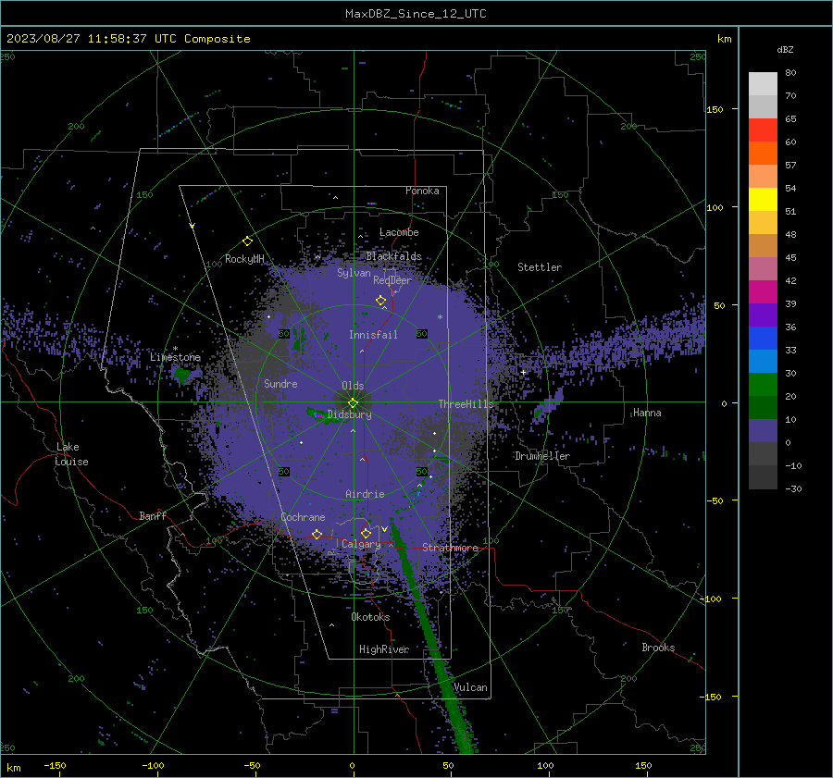Click the Stettler city label
Screen dimensions: 833x778
coord(540,267)
